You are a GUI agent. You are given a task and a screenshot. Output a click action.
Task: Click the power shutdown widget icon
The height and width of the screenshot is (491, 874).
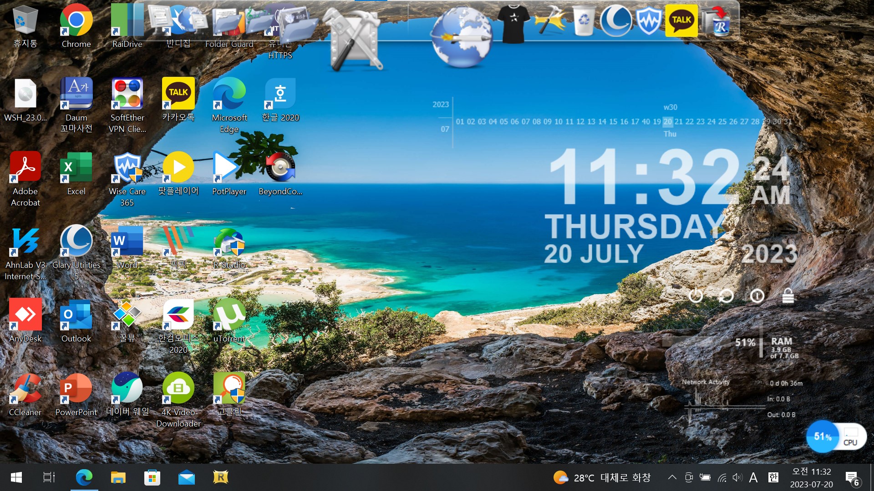pyautogui.click(x=696, y=296)
